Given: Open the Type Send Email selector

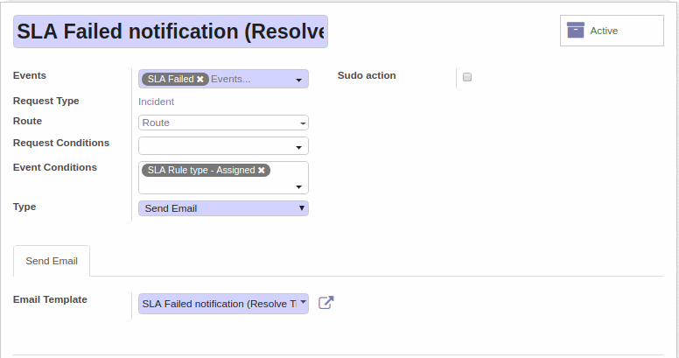Looking at the screenshot, I should click(x=223, y=208).
